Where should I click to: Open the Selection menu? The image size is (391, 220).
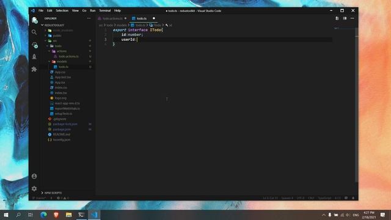[62, 11]
